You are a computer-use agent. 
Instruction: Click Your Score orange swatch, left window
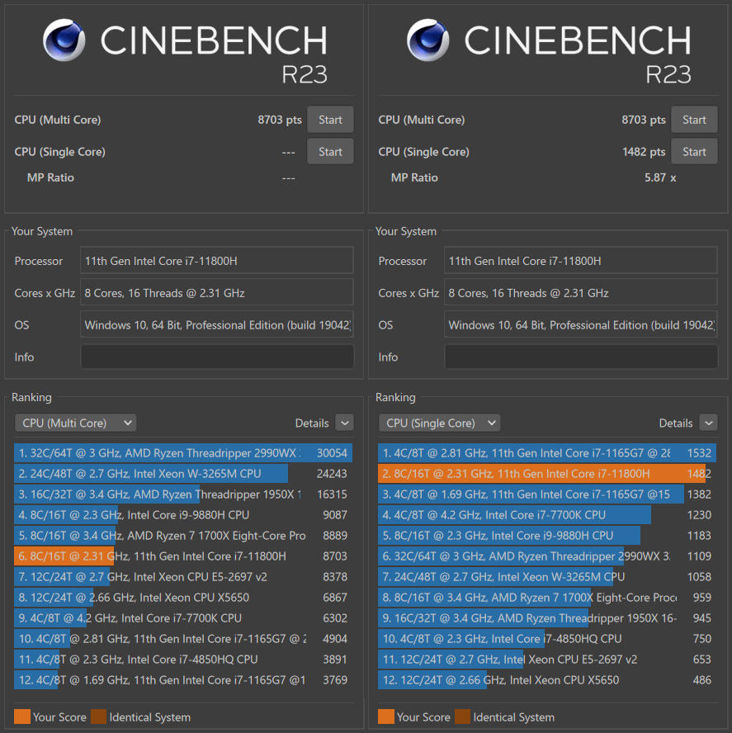point(22,716)
